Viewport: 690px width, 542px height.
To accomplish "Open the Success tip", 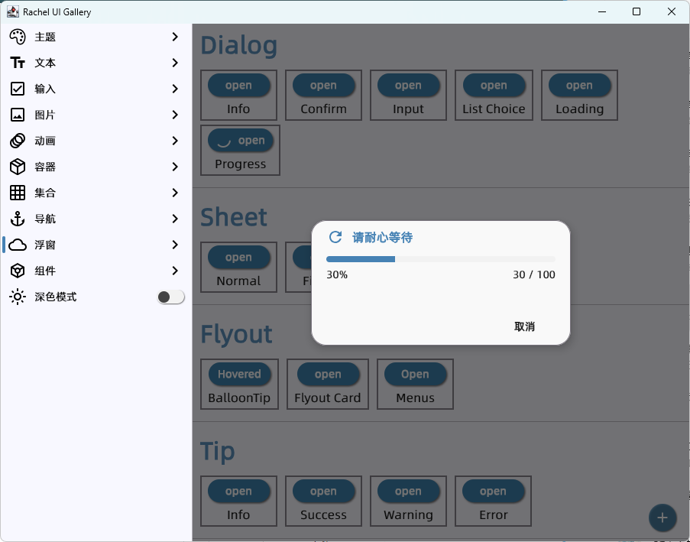I will (323, 492).
